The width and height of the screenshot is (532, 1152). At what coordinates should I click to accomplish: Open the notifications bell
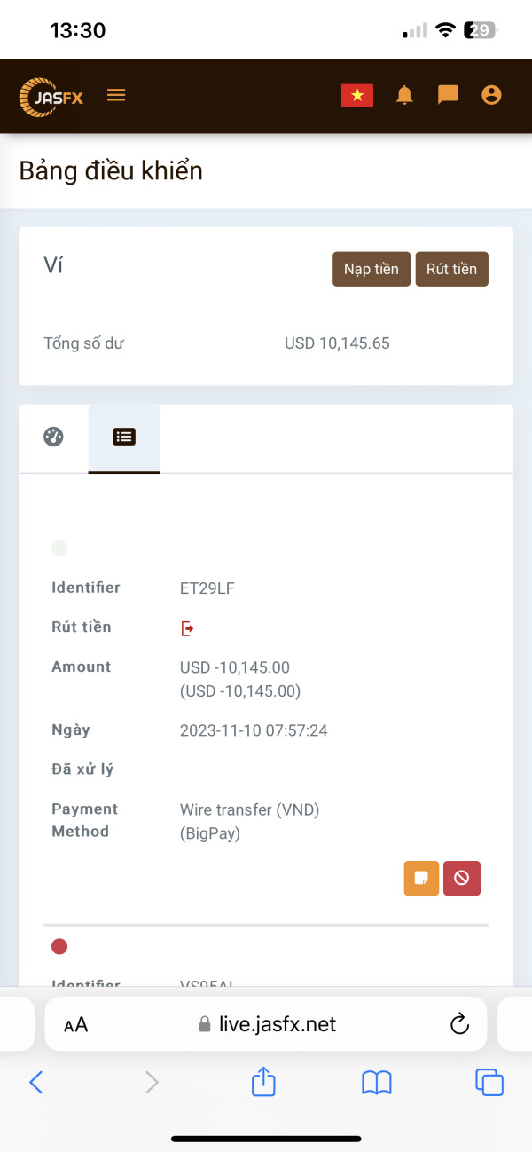coord(404,95)
